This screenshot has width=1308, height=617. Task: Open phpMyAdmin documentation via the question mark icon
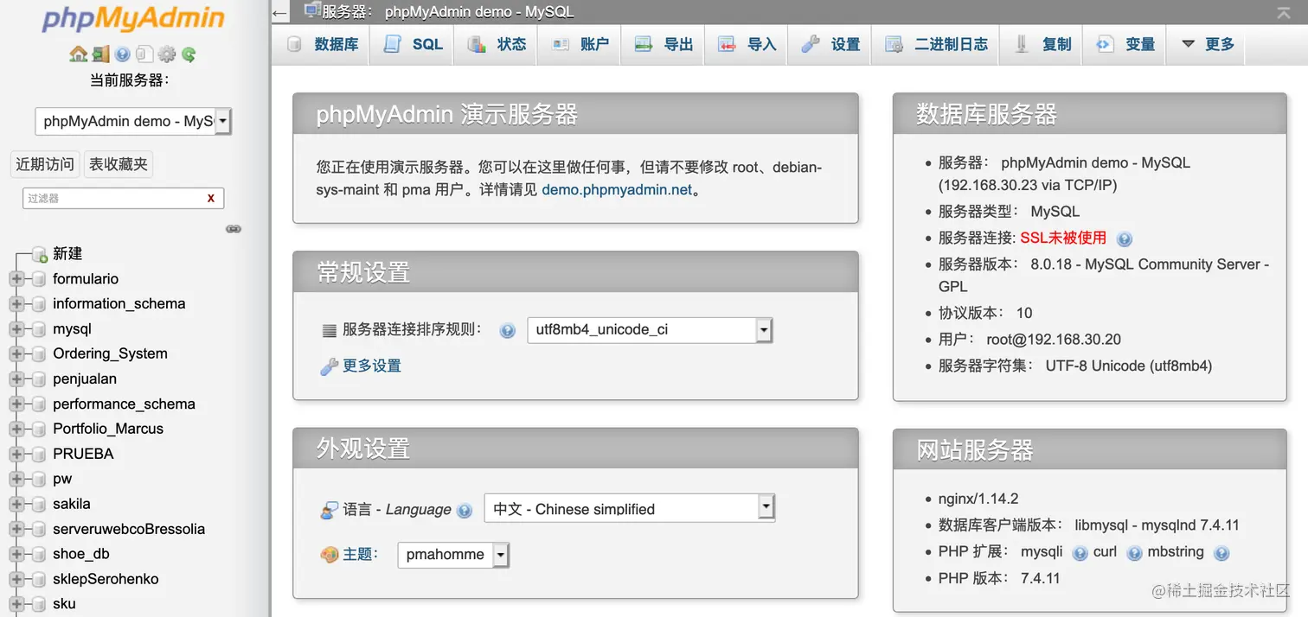tap(121, 54)
